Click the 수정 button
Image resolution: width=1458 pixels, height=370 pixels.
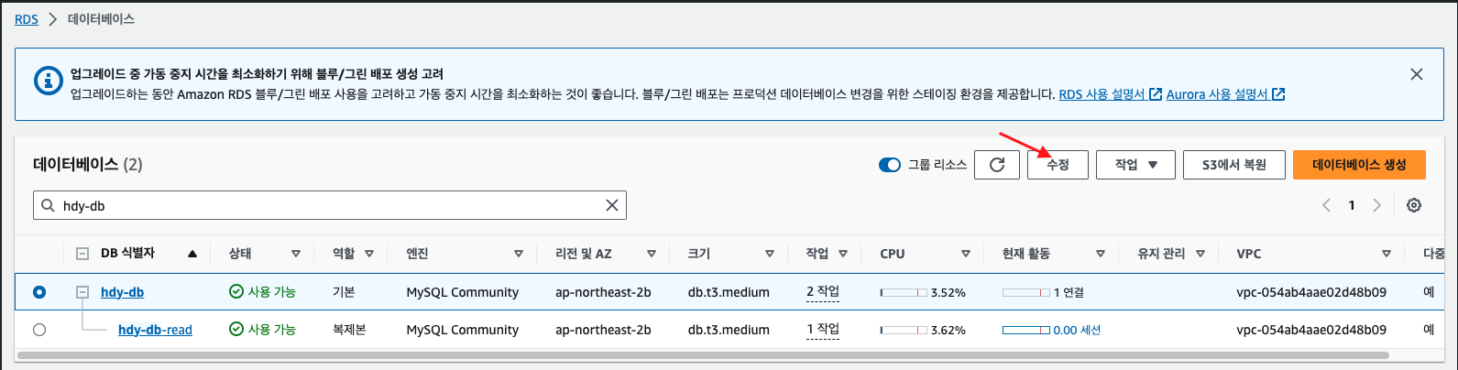point(1058,165)
